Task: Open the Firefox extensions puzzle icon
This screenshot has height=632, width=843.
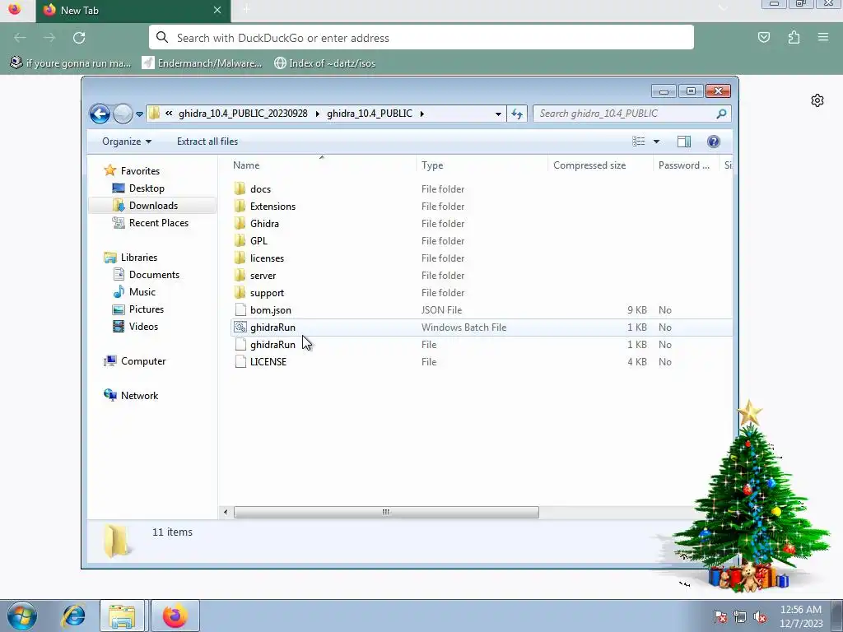Action: click(x=794, y=38)
